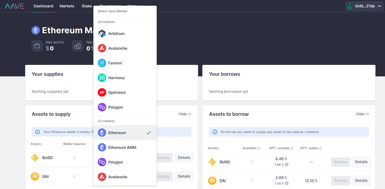Viewport: 385px width, 189px height.
Task: Click the BUSD icon in Assets to borrow
Action: (x=212, y=162)
